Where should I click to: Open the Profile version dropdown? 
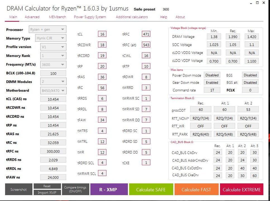(x=53, y=47)
